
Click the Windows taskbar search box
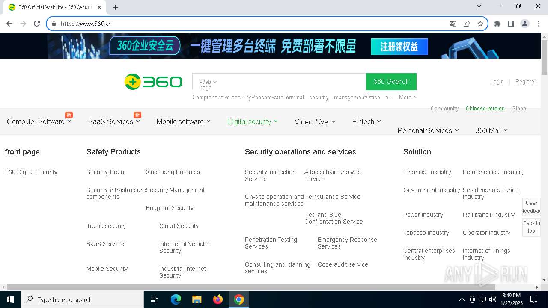[82, 299]
